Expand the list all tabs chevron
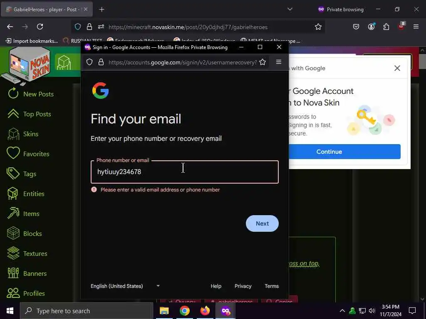Screen dimensions: 426x319 click(290, 9)
